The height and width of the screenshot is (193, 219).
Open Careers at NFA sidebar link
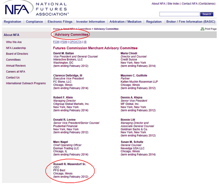tap(15, 72)
